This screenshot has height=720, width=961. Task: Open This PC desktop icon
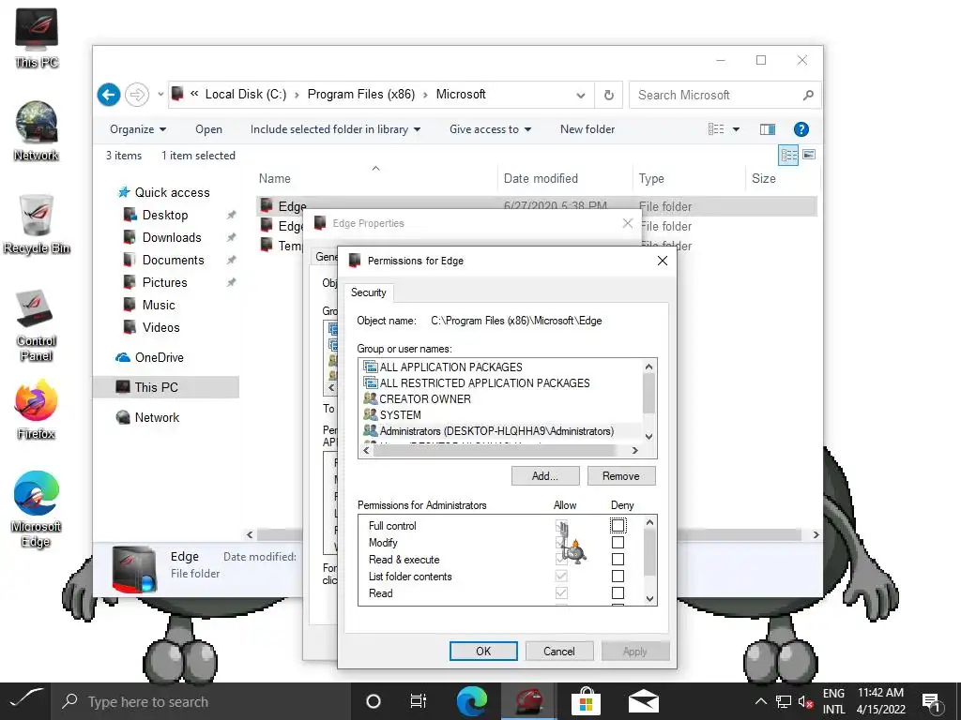[x=37, y=37]
